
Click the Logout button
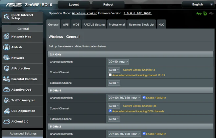(74, 5)
